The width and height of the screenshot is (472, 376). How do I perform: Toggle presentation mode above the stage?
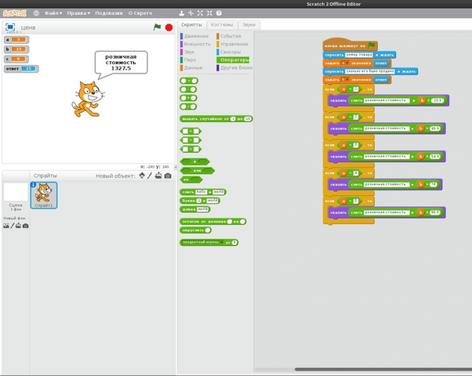coord(10,27)
